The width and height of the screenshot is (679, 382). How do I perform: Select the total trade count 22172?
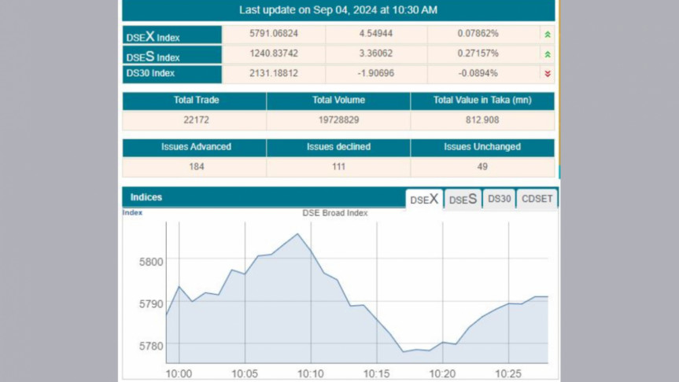[196, 119]
